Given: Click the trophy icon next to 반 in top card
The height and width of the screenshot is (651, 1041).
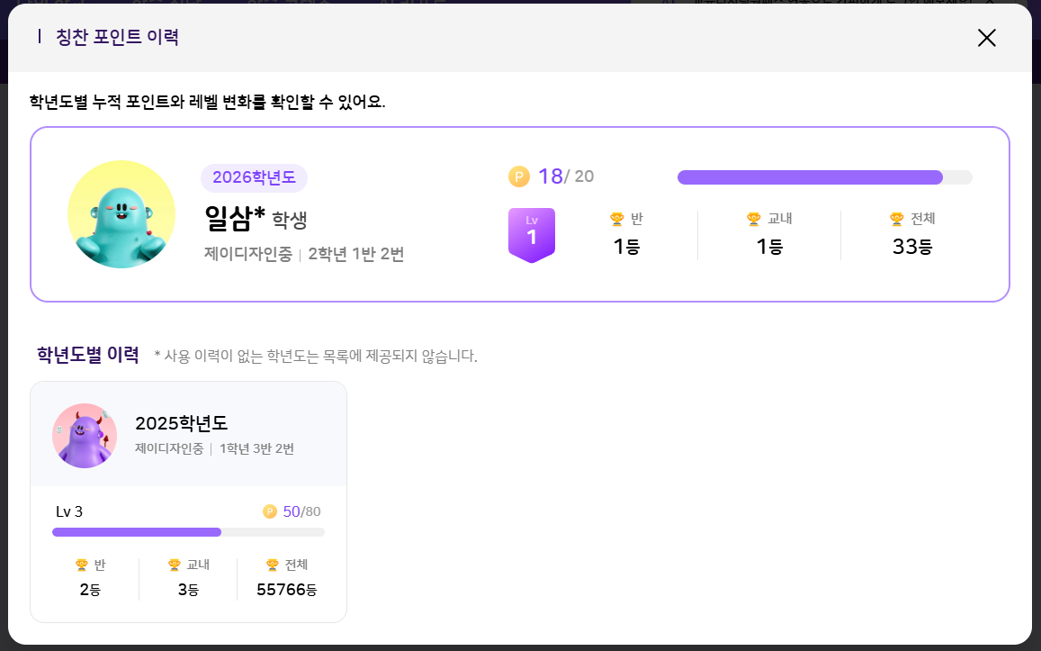Looking at the screenshot, I should pos(616,219).
